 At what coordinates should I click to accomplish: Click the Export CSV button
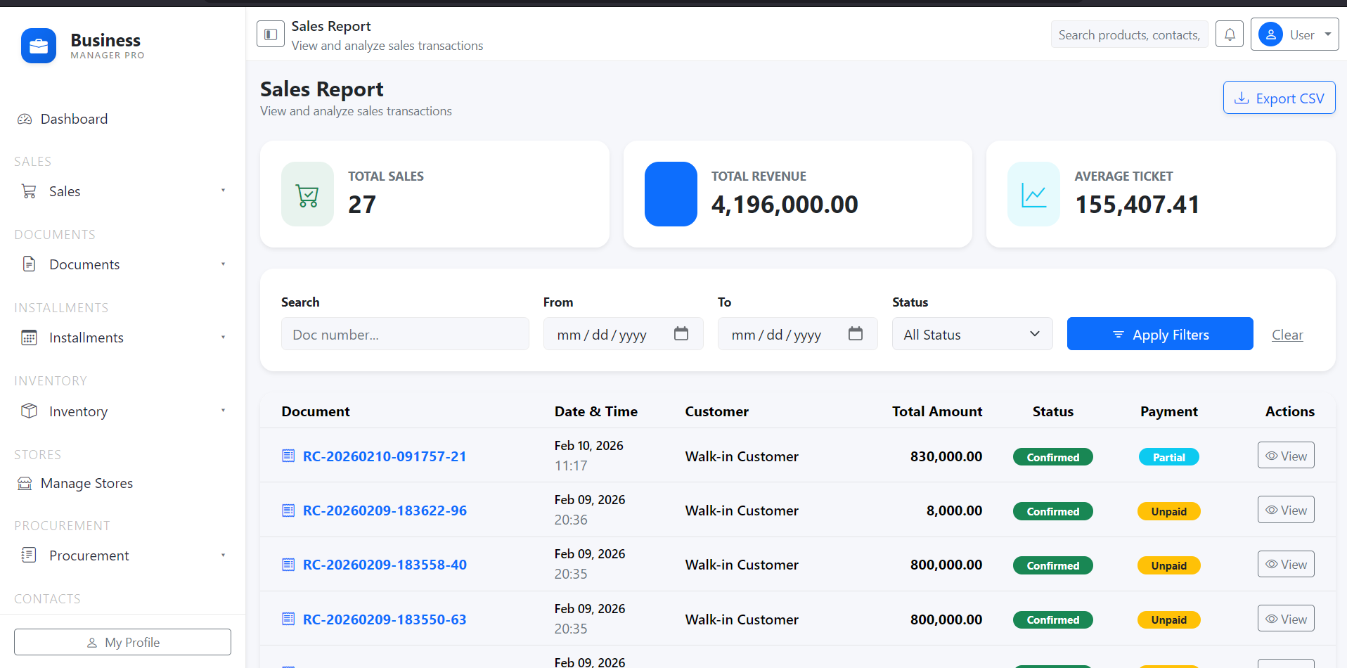pos(1278,97)
